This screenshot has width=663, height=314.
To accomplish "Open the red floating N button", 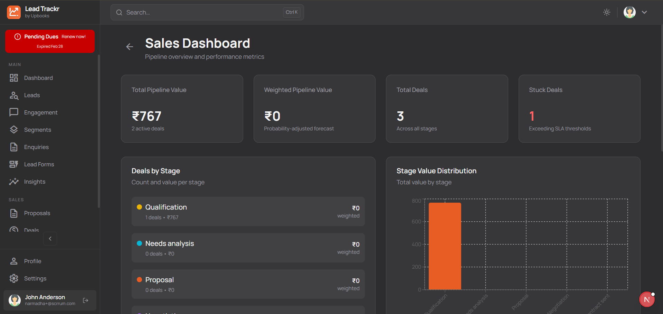I will (647, 299).
